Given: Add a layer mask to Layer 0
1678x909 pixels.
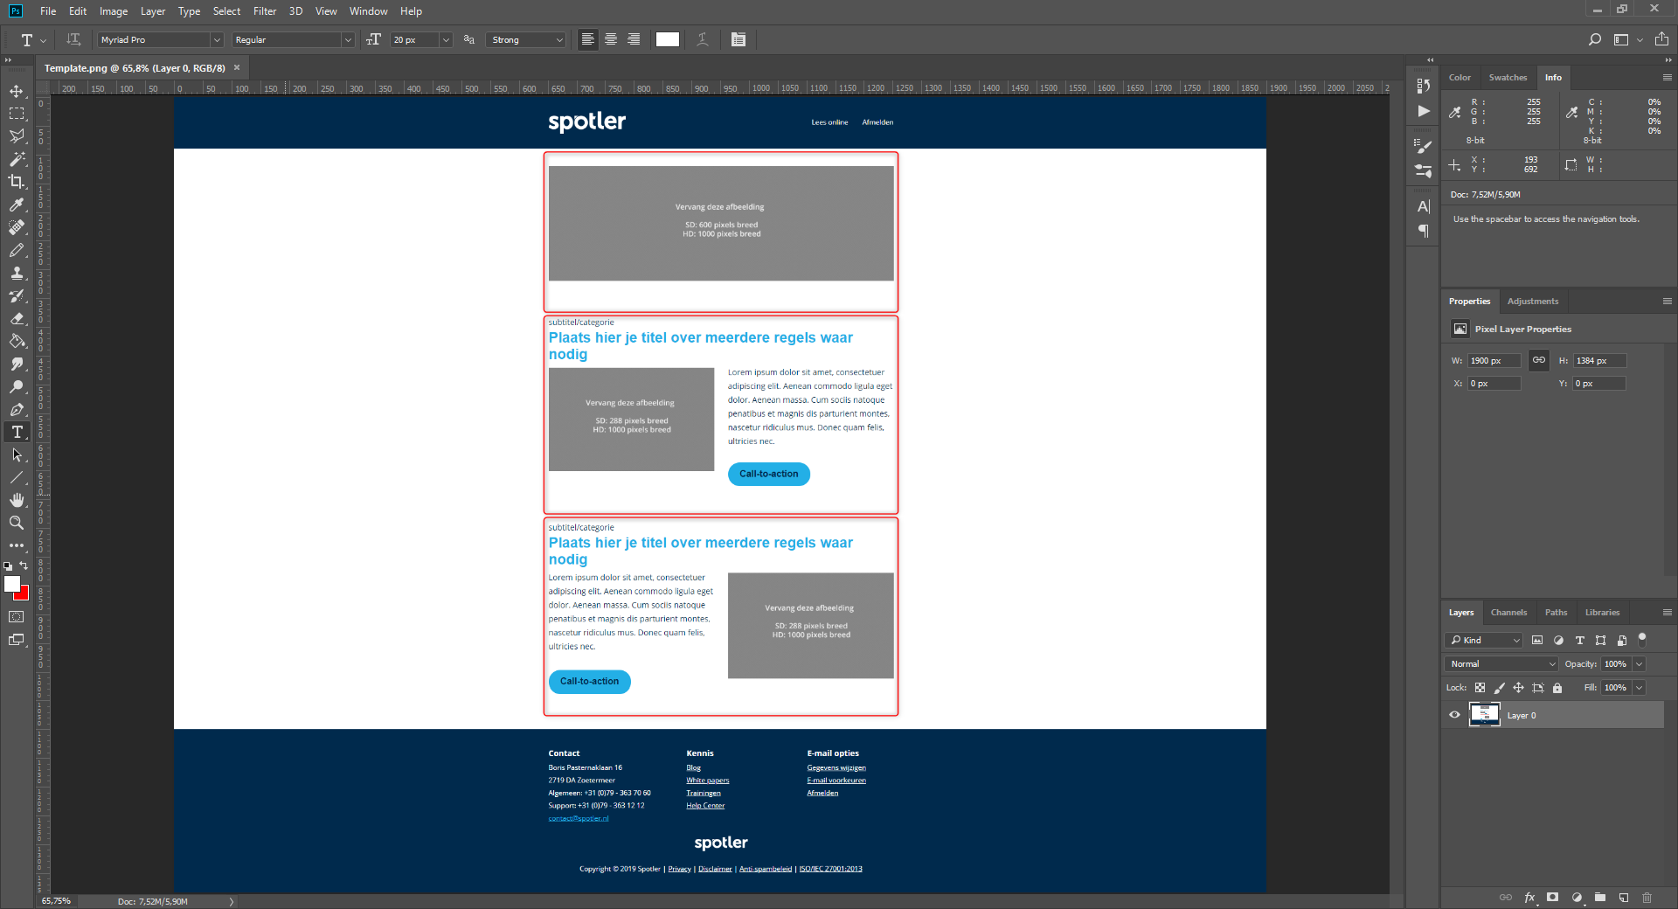Looking at the screenshot, I should [1552, 898].
